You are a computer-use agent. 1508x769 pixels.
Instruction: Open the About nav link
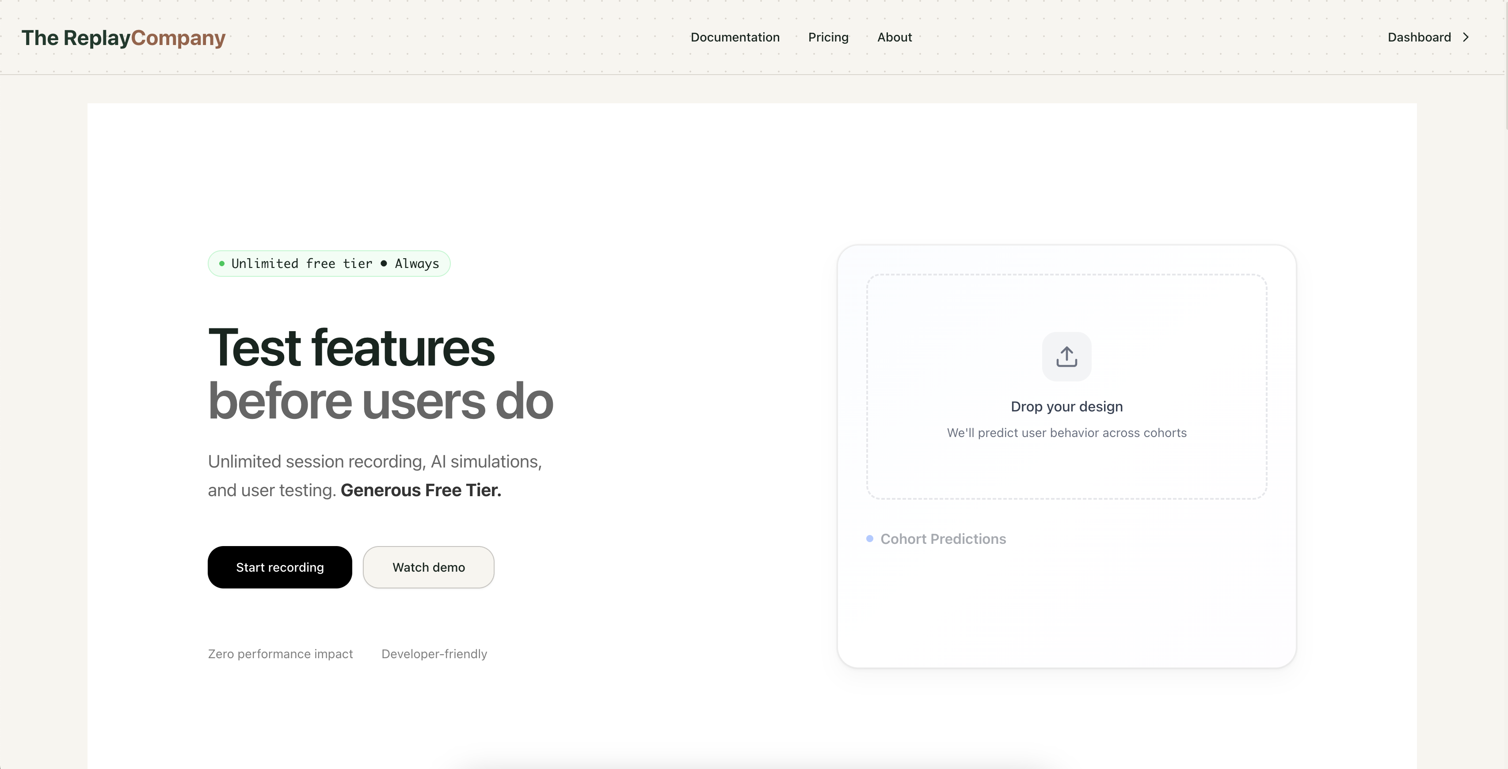pyautogui.click(x=894, y=38)
